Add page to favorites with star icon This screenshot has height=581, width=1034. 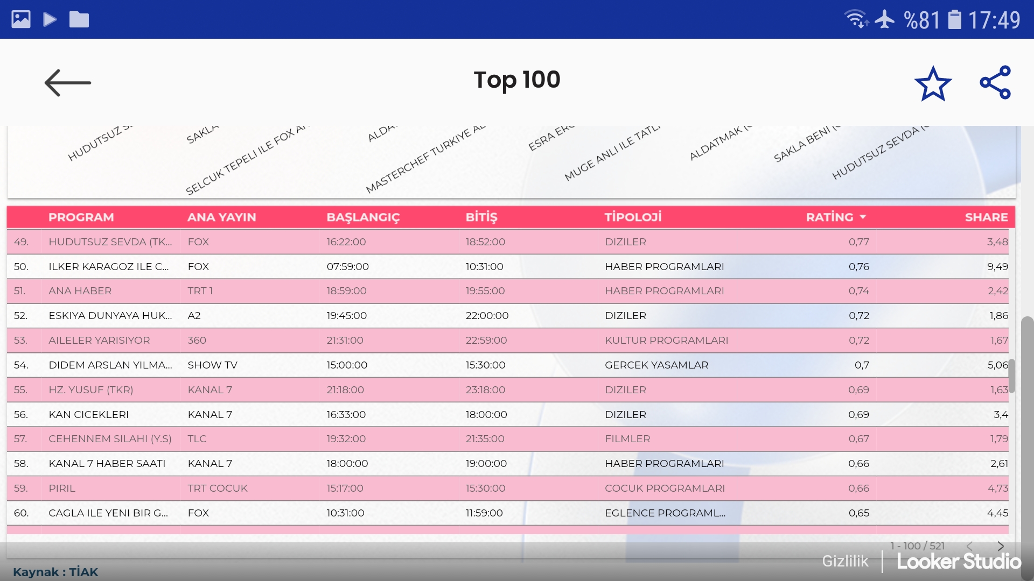point(933,83)
